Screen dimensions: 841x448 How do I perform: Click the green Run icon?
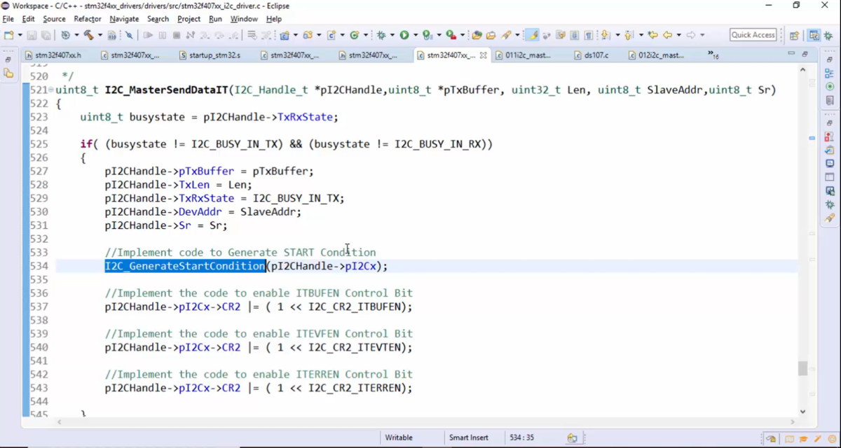pyautogui.click(x=404, y=35)
